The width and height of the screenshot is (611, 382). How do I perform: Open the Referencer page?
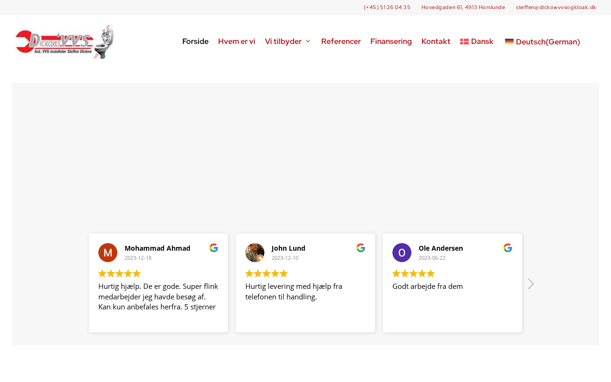coord(341,42)
